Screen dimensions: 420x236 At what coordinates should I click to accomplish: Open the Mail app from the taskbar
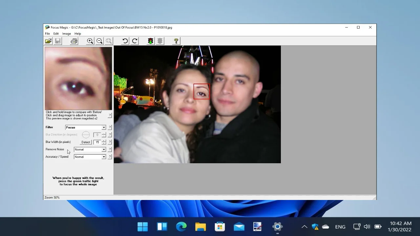[x=239, y=226]
